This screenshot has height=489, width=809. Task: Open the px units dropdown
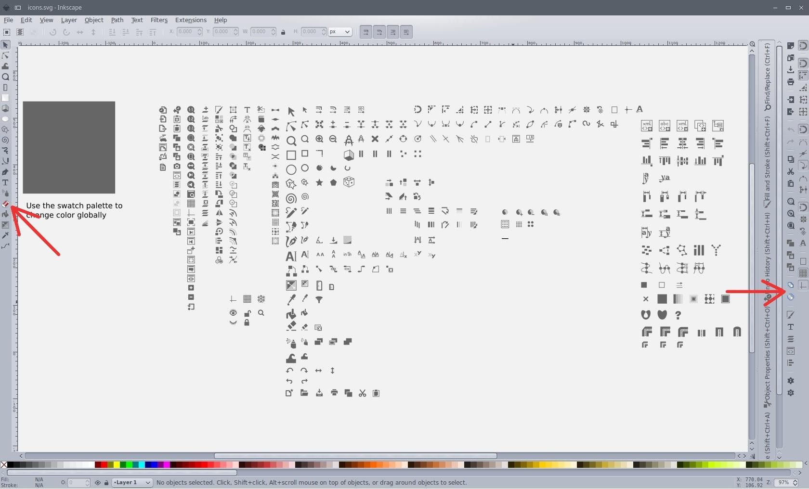[x=340, y=32]
